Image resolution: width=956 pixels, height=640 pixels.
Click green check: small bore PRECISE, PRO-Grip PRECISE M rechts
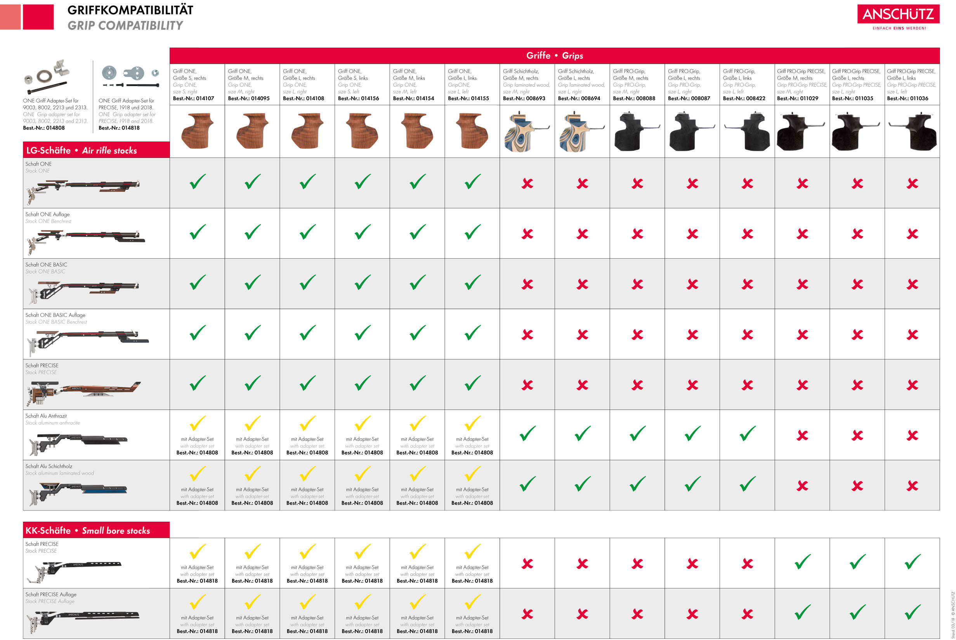[802, 562]
